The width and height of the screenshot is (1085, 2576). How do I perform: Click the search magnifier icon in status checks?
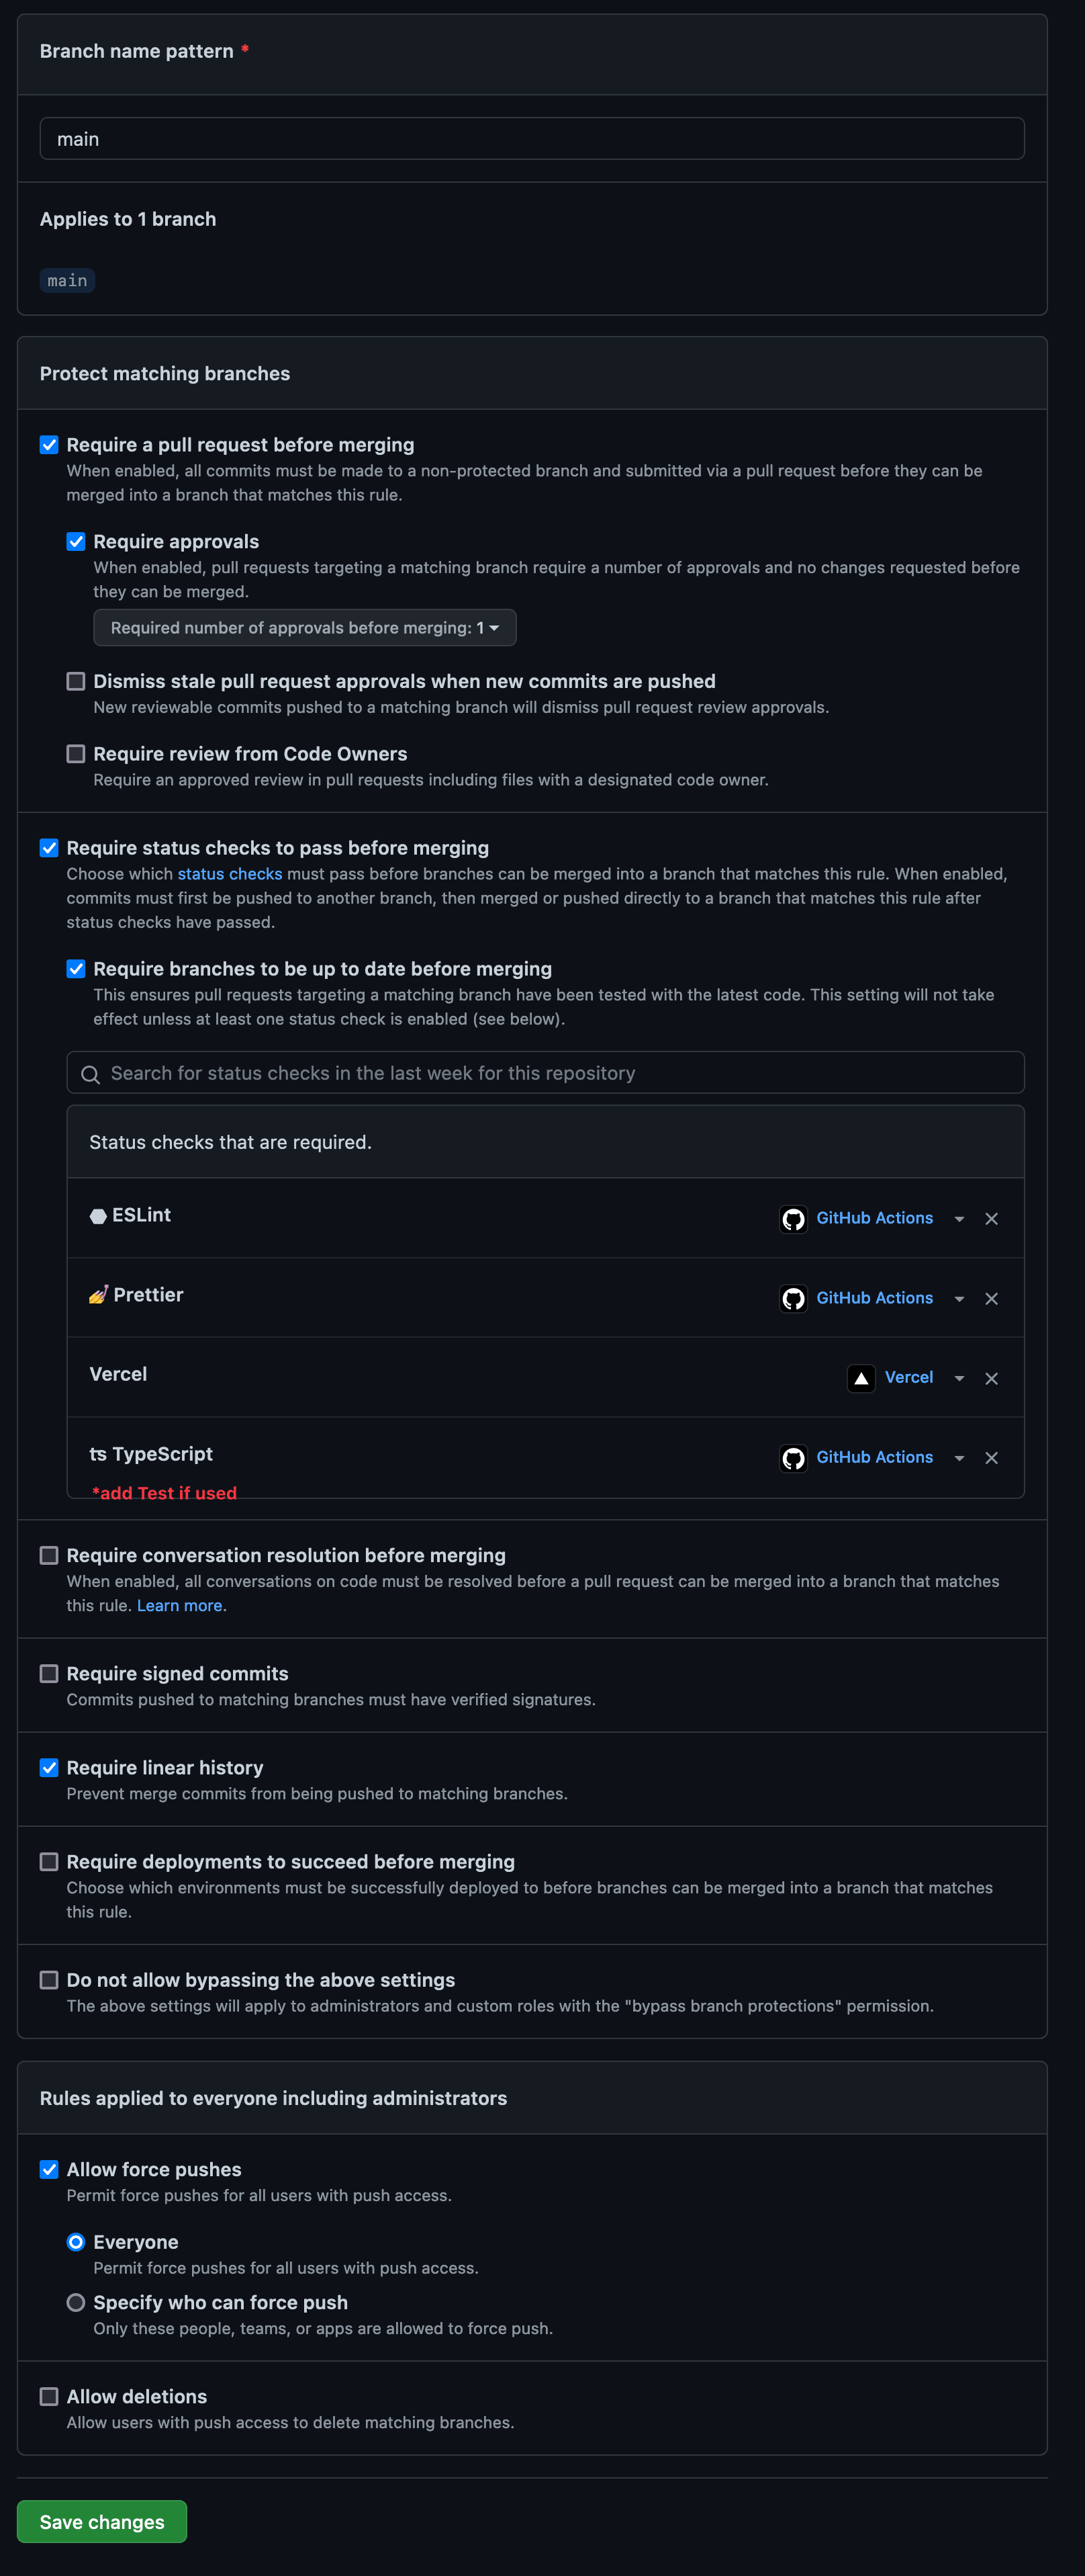pyautogui.click(x=90, y=1074)
